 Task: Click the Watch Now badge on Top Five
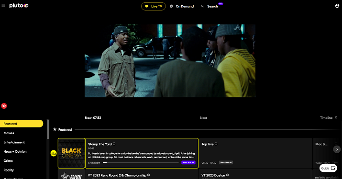tap(226, 162)
